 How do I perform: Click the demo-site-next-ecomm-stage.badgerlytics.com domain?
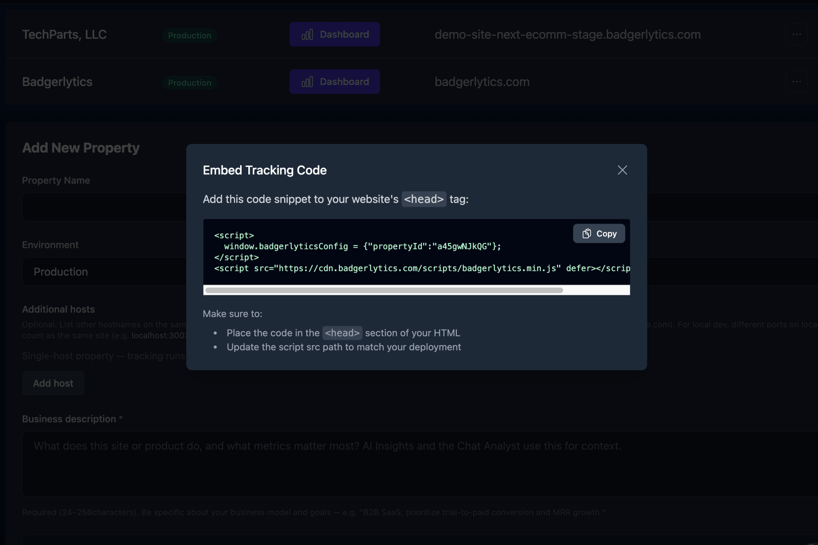pyautogui.click(x=567, y=34)
